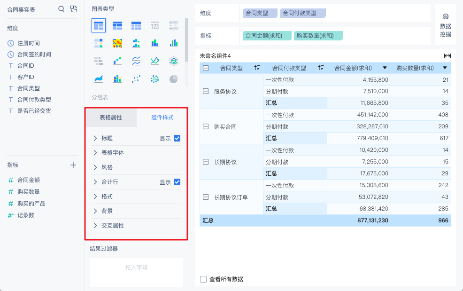
Task: Expand the 表格字体 section
Action: tap(95, 153)
